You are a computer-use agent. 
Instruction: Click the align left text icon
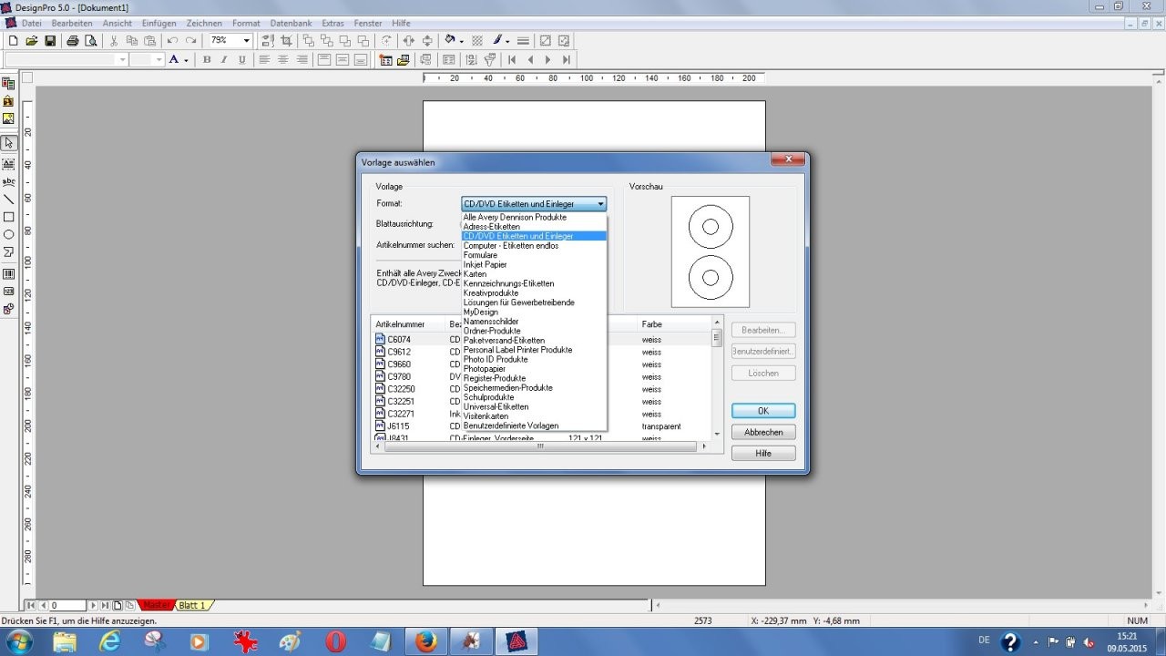(x=264, y=60)
